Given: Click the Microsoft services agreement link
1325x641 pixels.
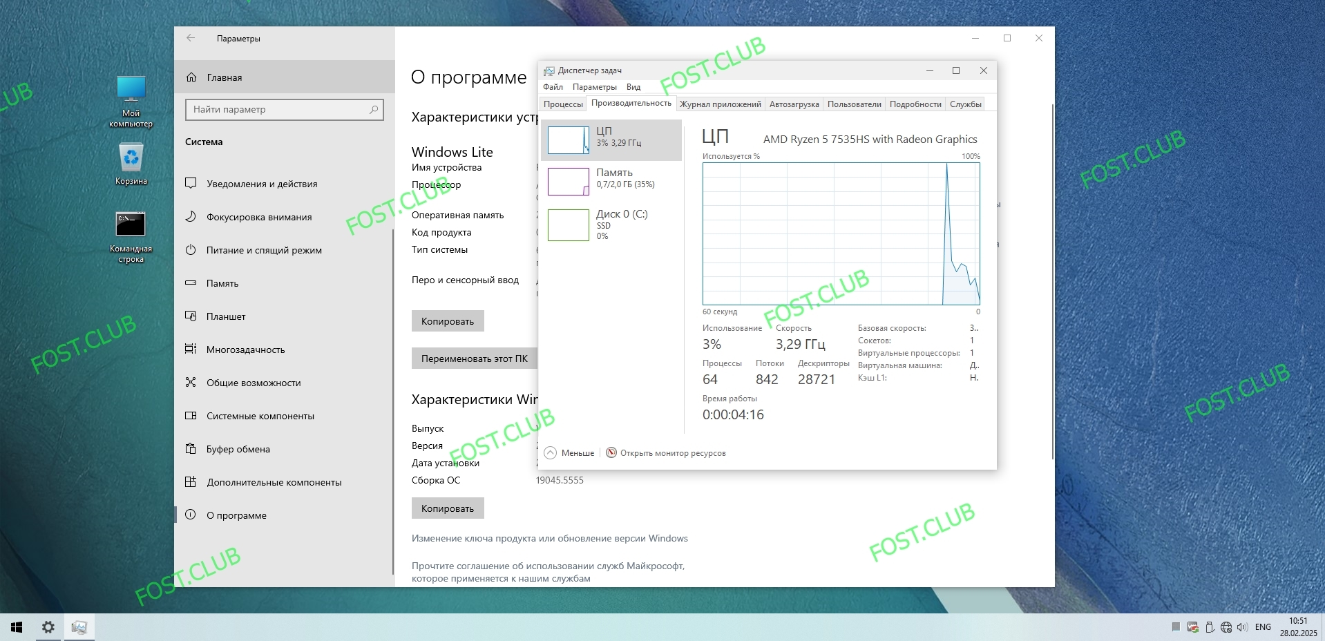Looking at the screenshot, I should click(548, 572).
